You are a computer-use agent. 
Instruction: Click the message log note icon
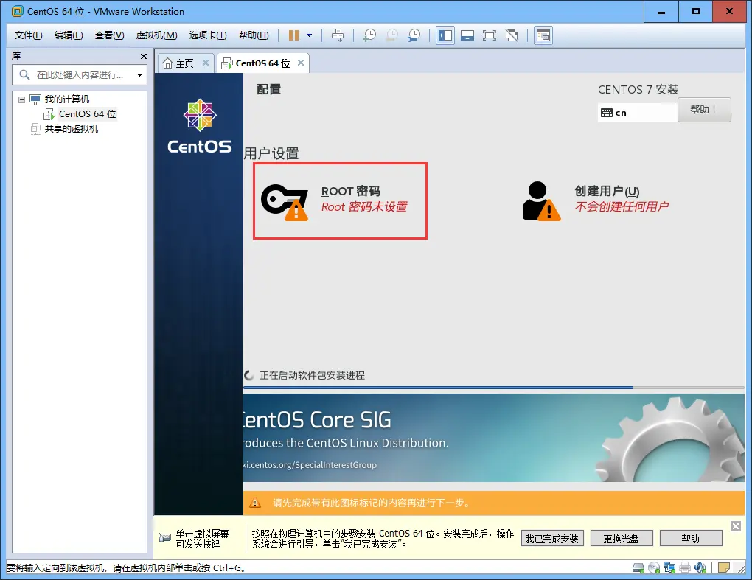(724, 568)
